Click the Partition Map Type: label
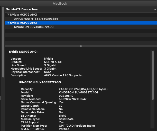The width and height of the screenshot is (157, 131). [34, 126]
